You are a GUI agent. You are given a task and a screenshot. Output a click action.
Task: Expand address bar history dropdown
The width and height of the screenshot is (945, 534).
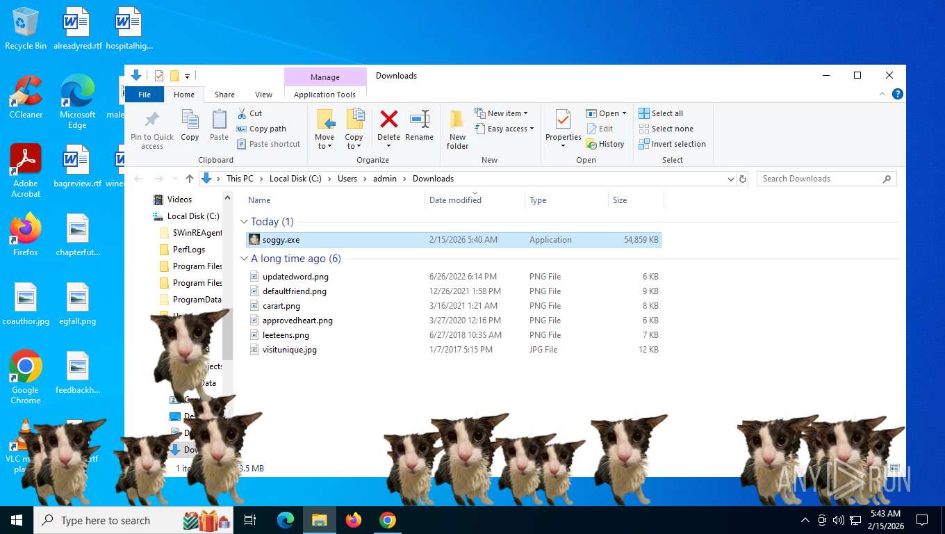[x=730, y=179]
